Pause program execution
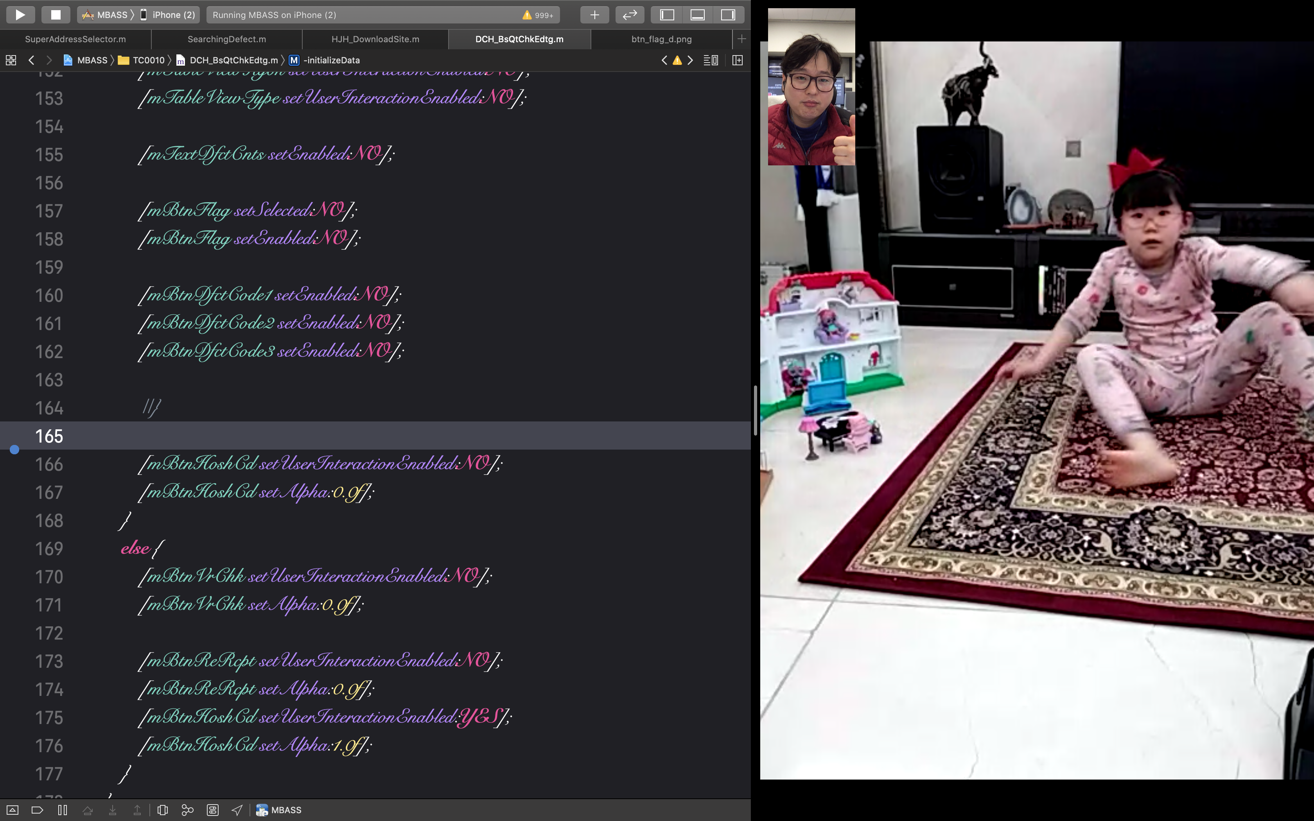This screenshot has width=1314, height=821. (63, 810)
